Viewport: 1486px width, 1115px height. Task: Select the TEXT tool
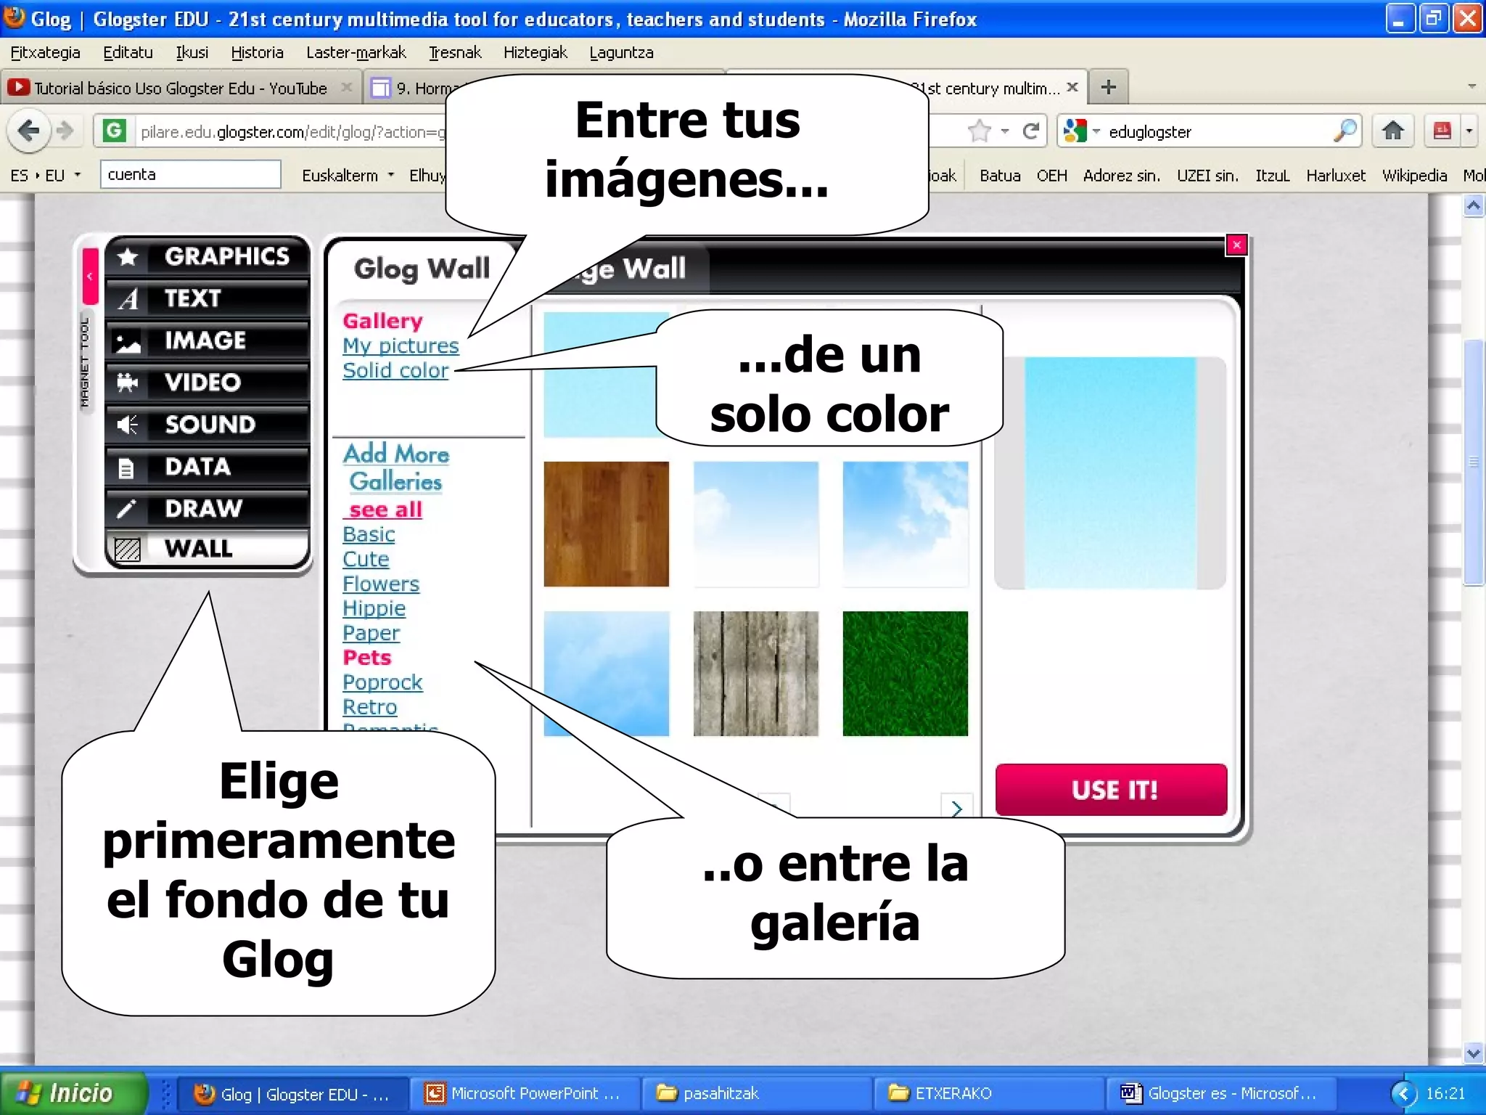(x=208, y=298)
